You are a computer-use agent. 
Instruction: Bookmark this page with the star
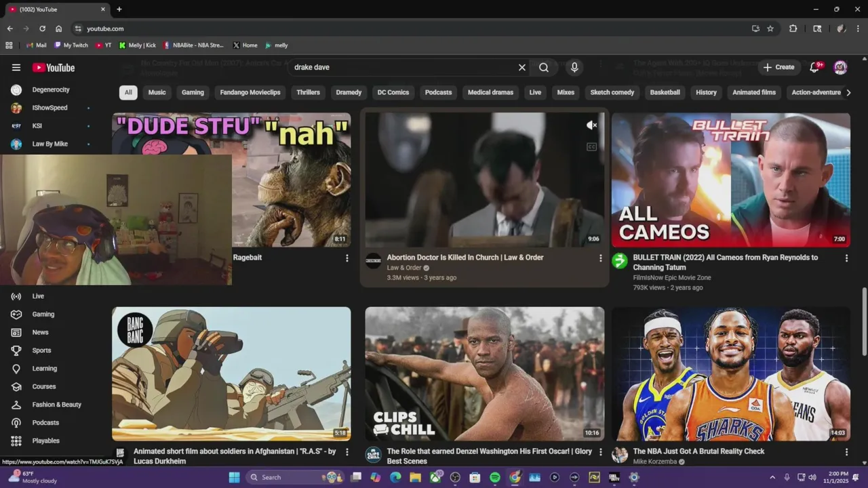pos(770,28)
